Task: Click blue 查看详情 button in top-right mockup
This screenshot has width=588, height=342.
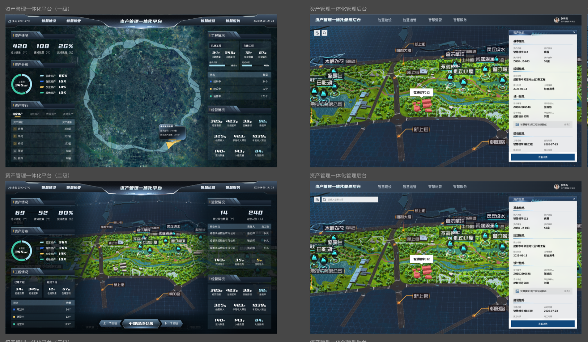Action: tap(543, 157)
